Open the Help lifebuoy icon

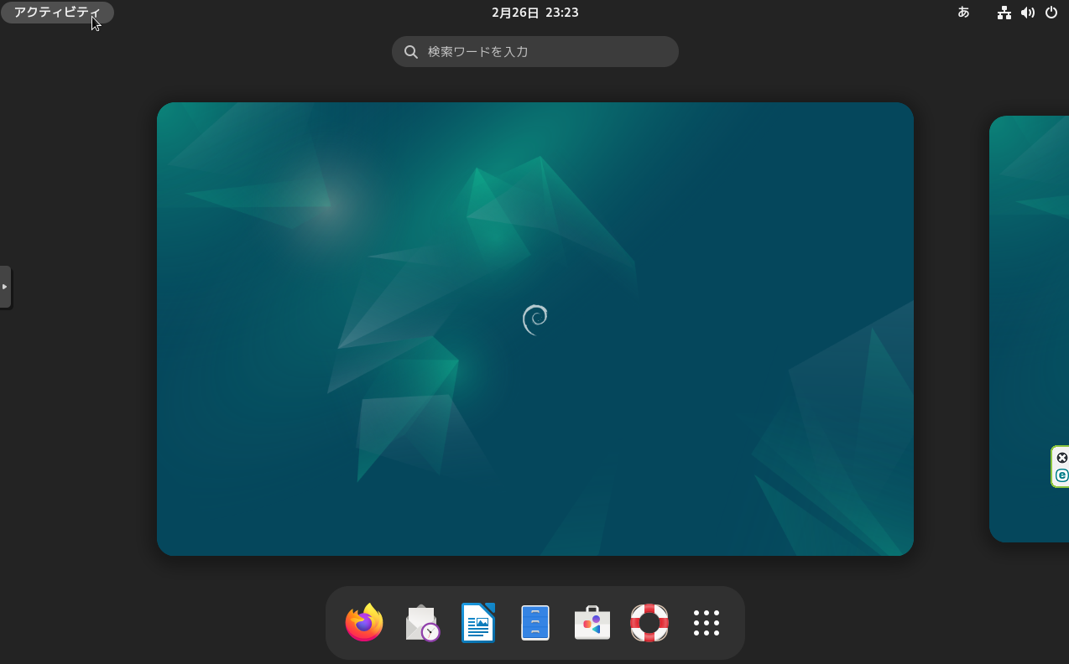click(649, 623)
